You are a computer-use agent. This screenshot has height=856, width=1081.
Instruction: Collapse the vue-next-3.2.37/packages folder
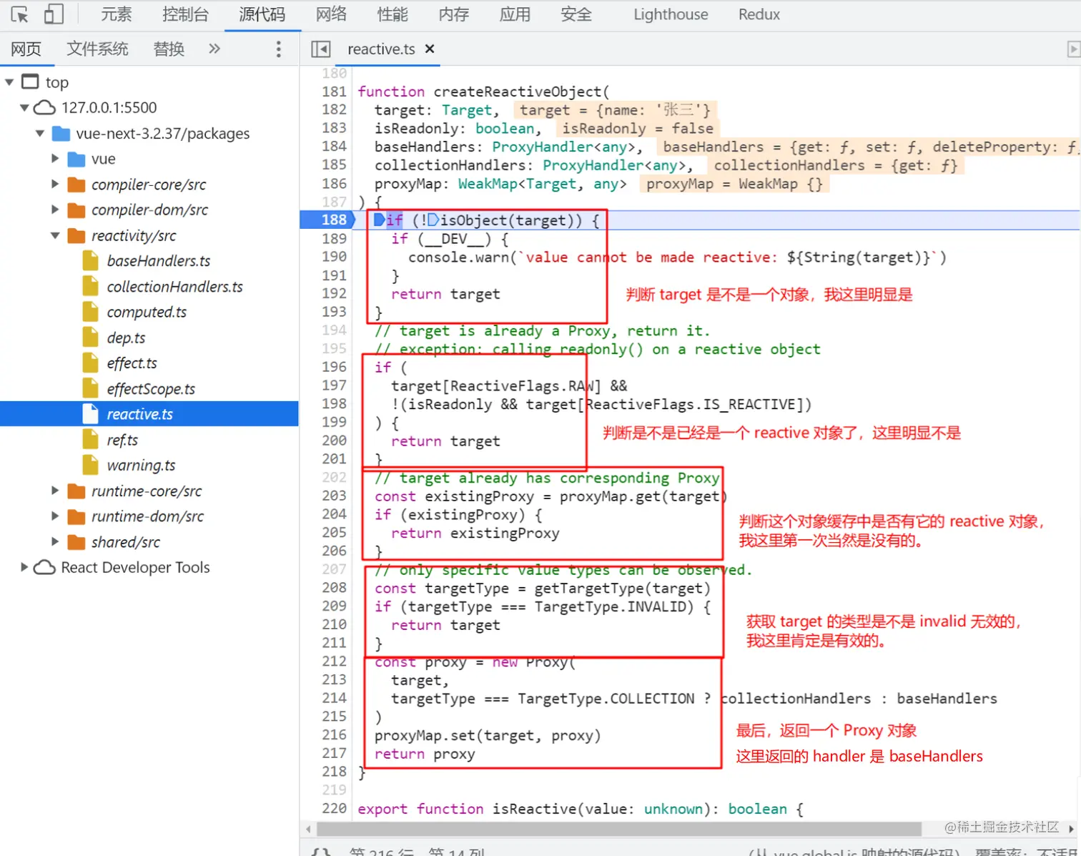coord(40,133)
